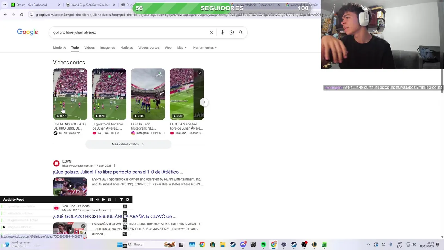Go to the Google logo homepage
The image size is (444, 250).
click(27, 32)
